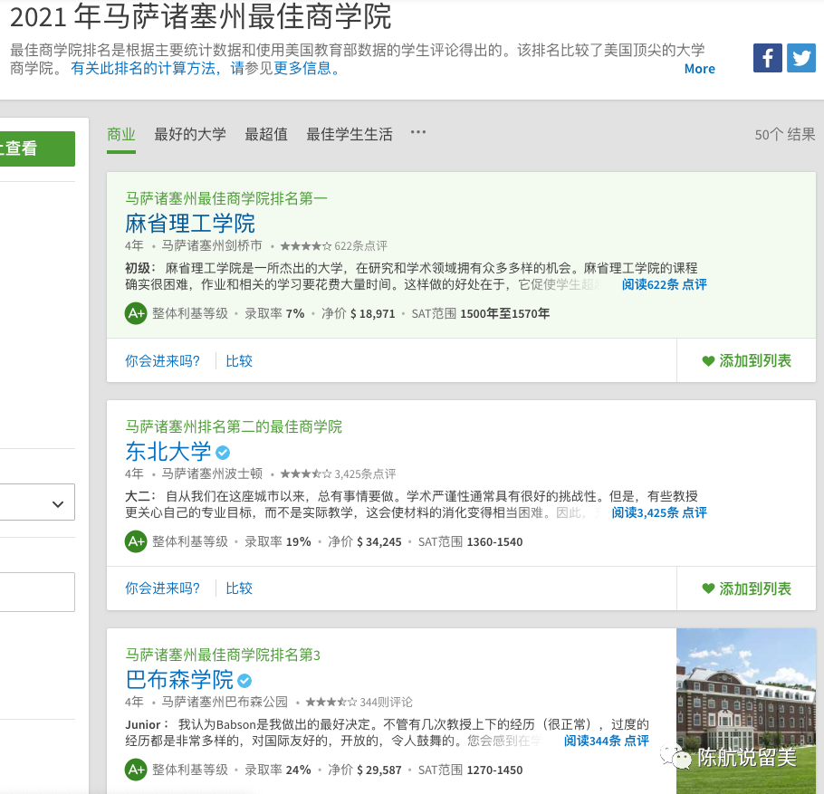Click verified checkmark next to 巴布森学院

pyautogui.click(x=244, y=681)
